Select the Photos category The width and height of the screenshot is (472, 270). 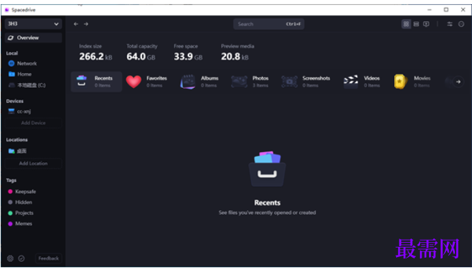(x=250, y=81)
